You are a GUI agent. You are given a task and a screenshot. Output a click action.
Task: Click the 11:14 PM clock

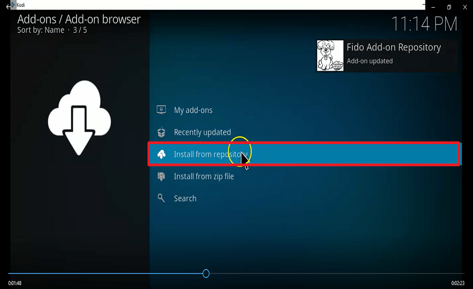tap(424, 24)
